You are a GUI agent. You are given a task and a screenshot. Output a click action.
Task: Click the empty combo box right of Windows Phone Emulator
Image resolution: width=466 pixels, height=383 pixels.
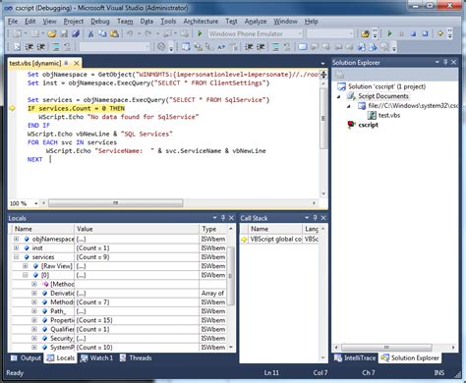[x=330, y=33]
